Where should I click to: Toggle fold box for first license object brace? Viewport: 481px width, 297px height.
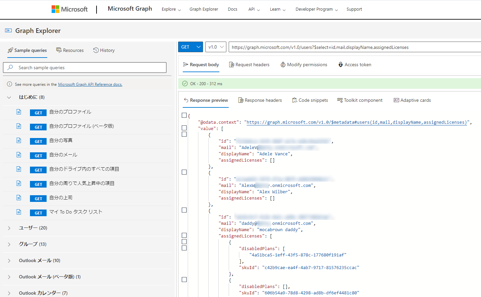pos(184,242)
